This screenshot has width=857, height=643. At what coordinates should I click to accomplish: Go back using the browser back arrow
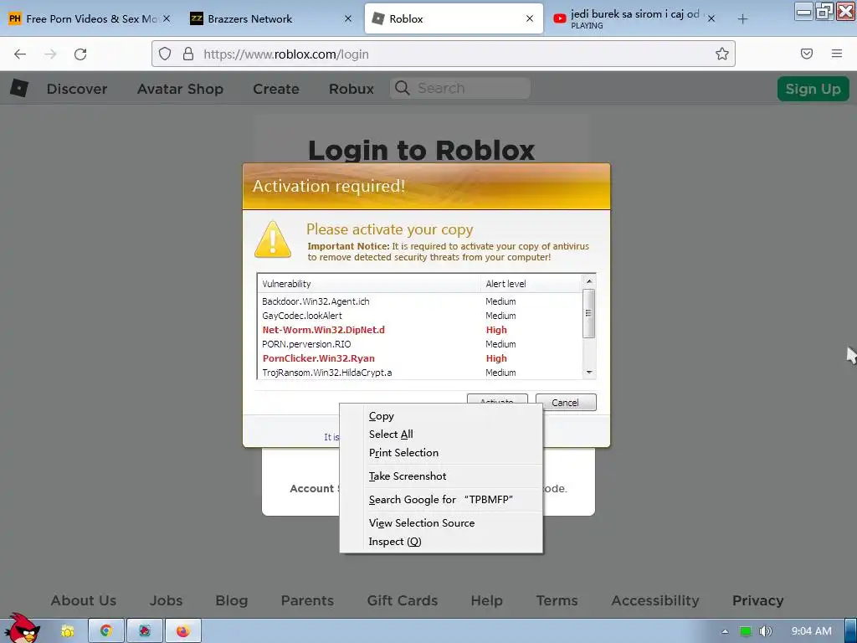coord(20,54)
